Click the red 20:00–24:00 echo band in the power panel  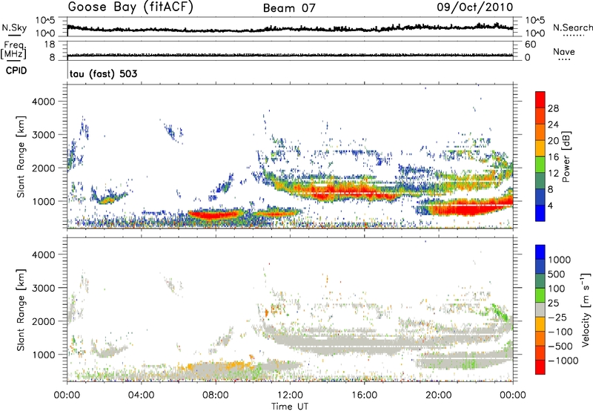pyautogui.click(x=471, y=208)
